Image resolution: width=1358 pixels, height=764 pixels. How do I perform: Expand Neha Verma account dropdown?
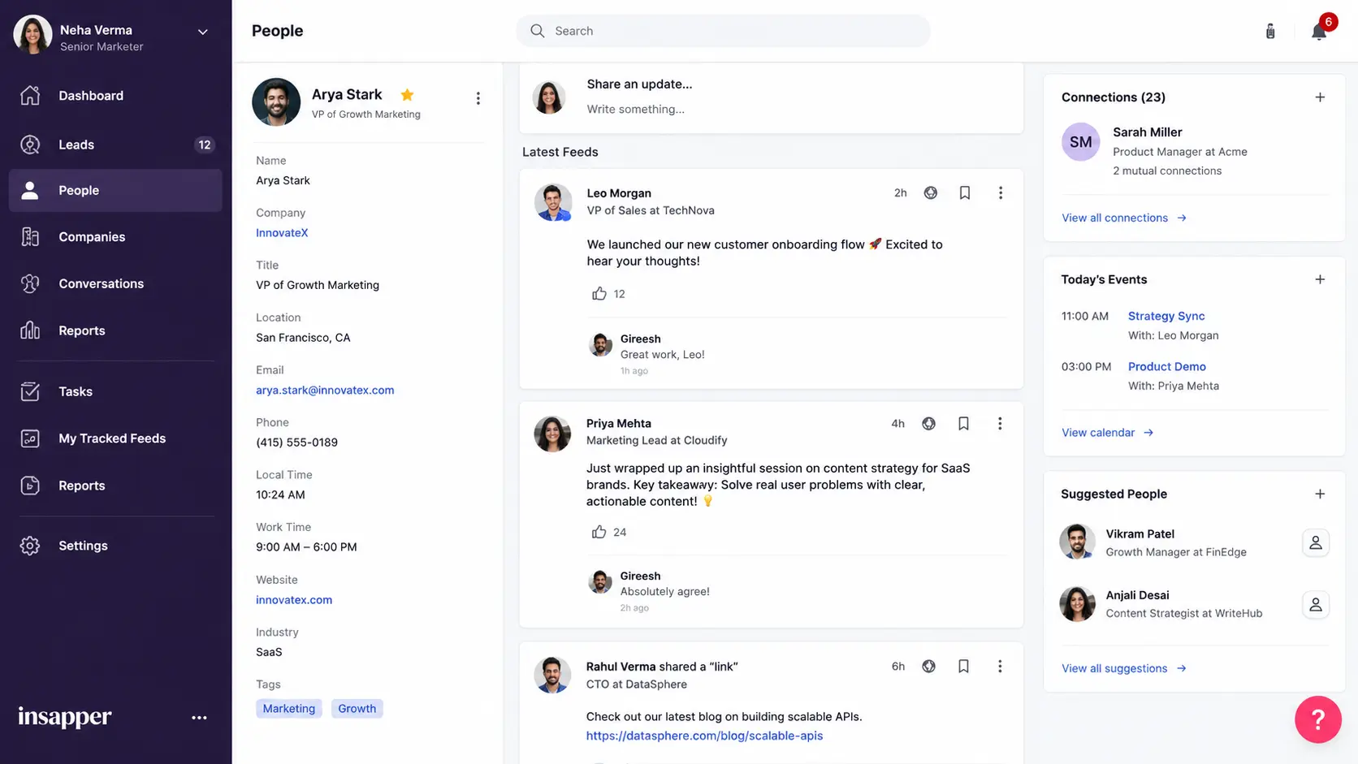pyautogui.click(x=203, y=32)
